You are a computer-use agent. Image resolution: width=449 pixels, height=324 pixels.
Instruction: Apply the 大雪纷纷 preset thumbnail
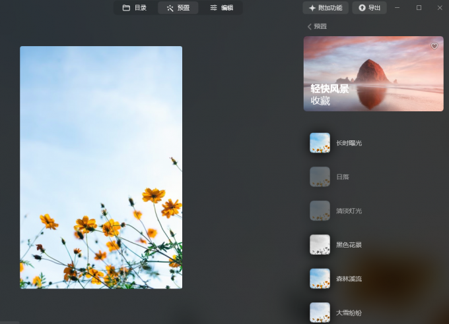pos(320,313)
